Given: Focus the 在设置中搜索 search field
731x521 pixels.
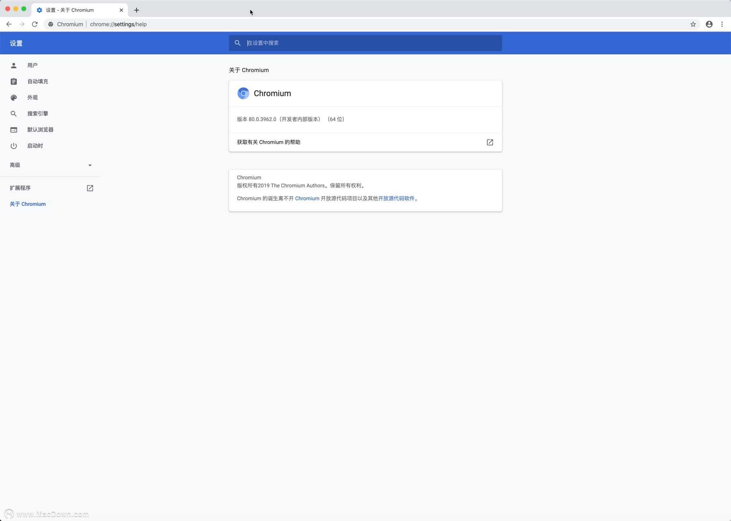Looking at the screenshot, I should (x=365, y=43).
